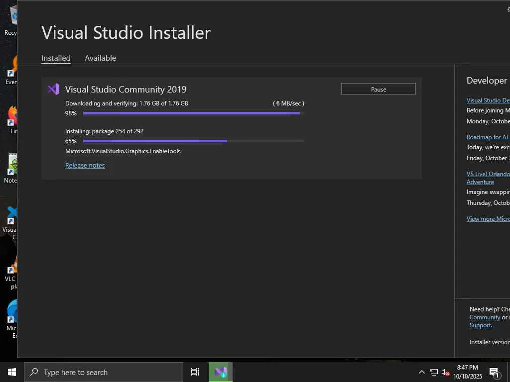The image size is (510, 382).
Task: Select the Notepad++ desktop shortcut
Action: pyautogui.click(x=11, y=169)
